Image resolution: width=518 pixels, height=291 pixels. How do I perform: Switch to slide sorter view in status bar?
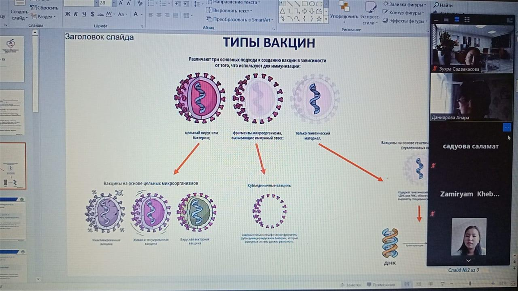417,284
